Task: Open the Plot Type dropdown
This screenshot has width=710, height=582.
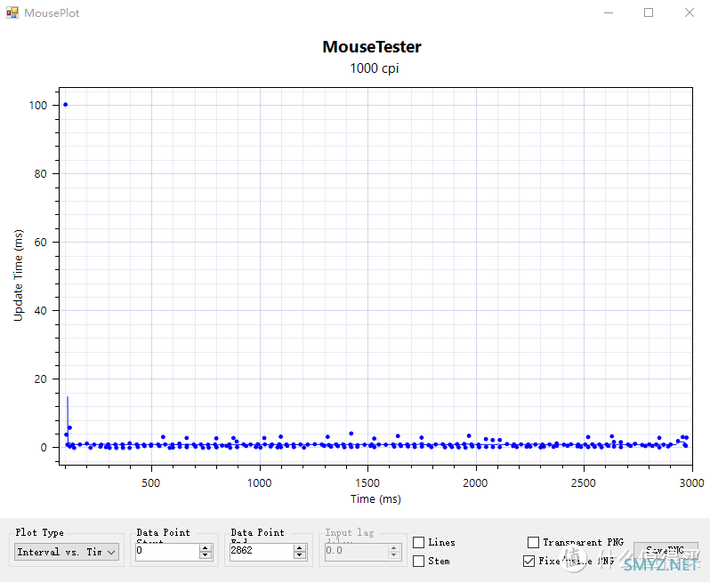Action: click(x=67, y=552)
